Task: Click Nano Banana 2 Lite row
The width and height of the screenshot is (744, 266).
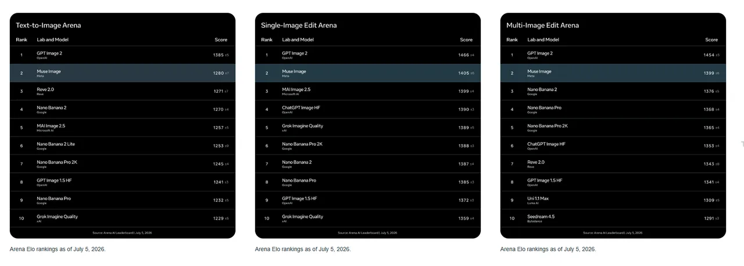Action: [123, 146]
